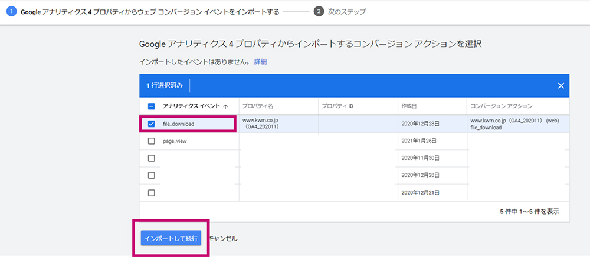Image resolution: width=590 pixels, height=257 pixels.
Task: Click the 次のステップ step label
Action: pos(346,12)
